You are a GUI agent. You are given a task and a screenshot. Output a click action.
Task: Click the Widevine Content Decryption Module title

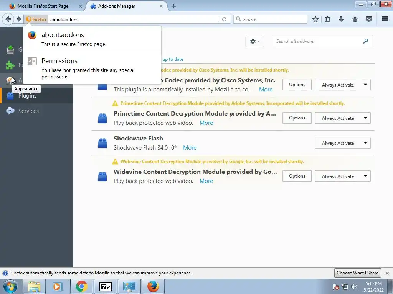tap(195, 172)
